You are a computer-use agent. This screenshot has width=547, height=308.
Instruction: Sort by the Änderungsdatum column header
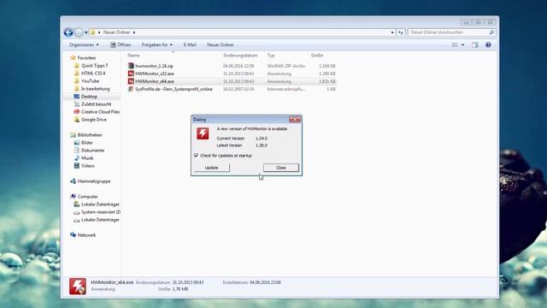point(240,55)
